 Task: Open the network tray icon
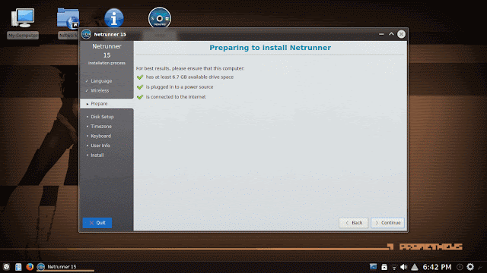(x=394, y=267)
